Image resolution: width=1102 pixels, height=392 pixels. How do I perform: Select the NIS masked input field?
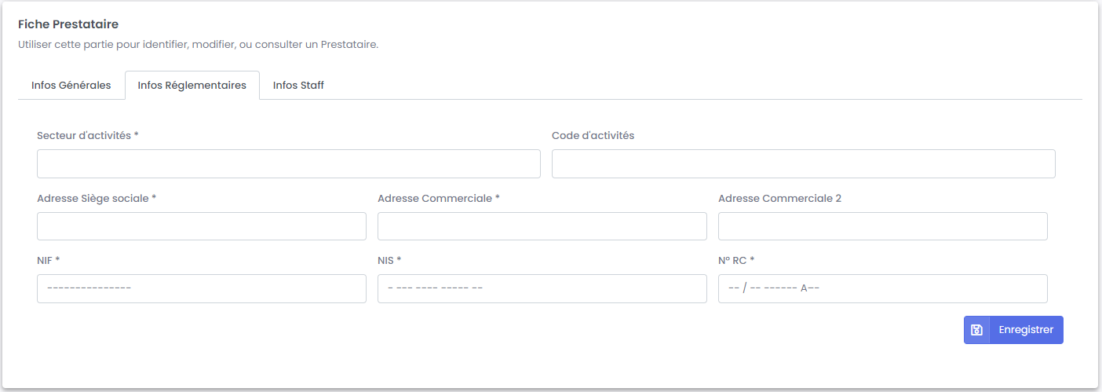(542, 288)
